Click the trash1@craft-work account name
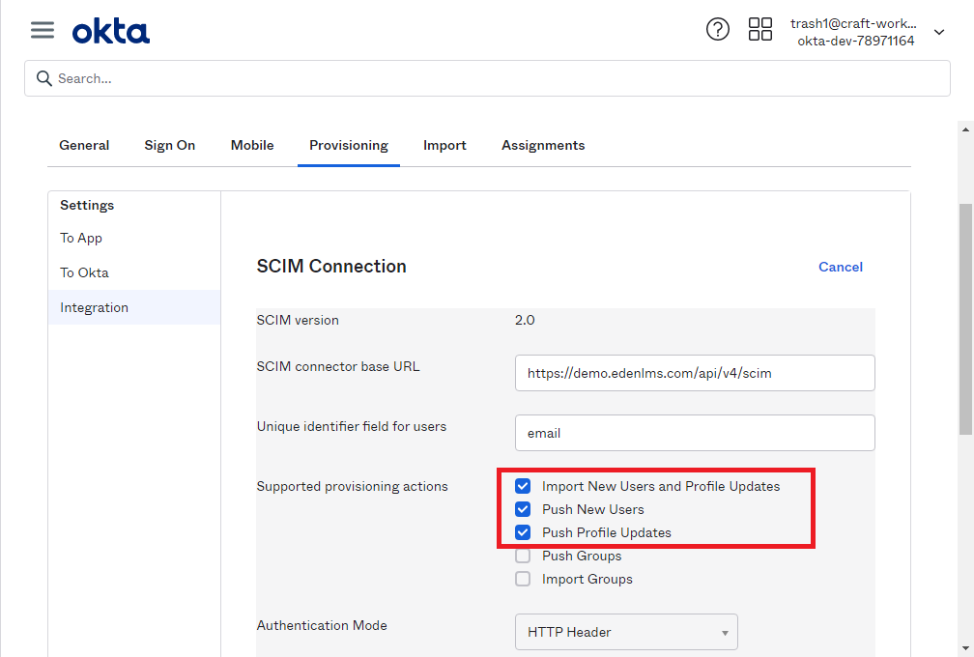Viewport: 974px width, 657px height. point(853,23)
